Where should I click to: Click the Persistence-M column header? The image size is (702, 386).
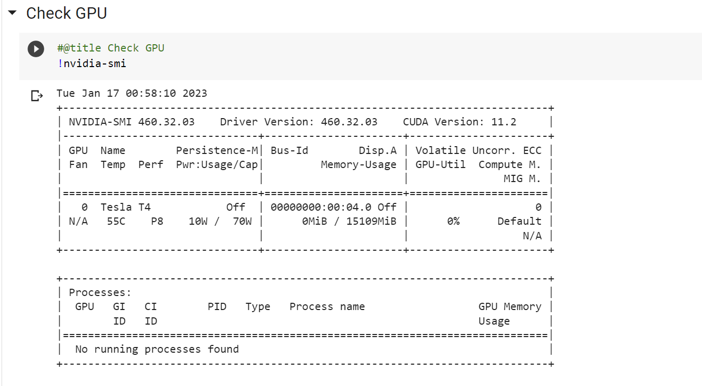(x=217, y=150)
